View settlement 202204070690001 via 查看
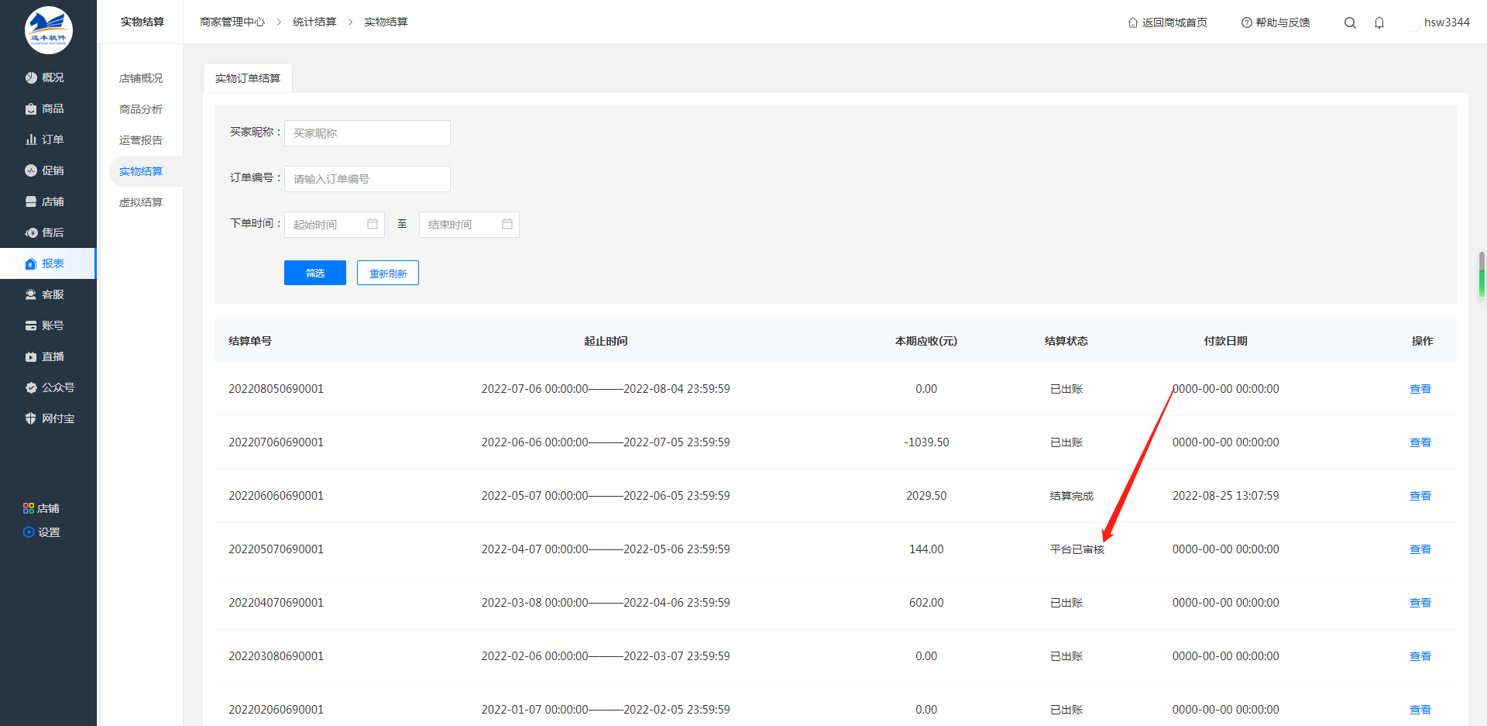This screenshot has height=726, width=1487. 1420,603
